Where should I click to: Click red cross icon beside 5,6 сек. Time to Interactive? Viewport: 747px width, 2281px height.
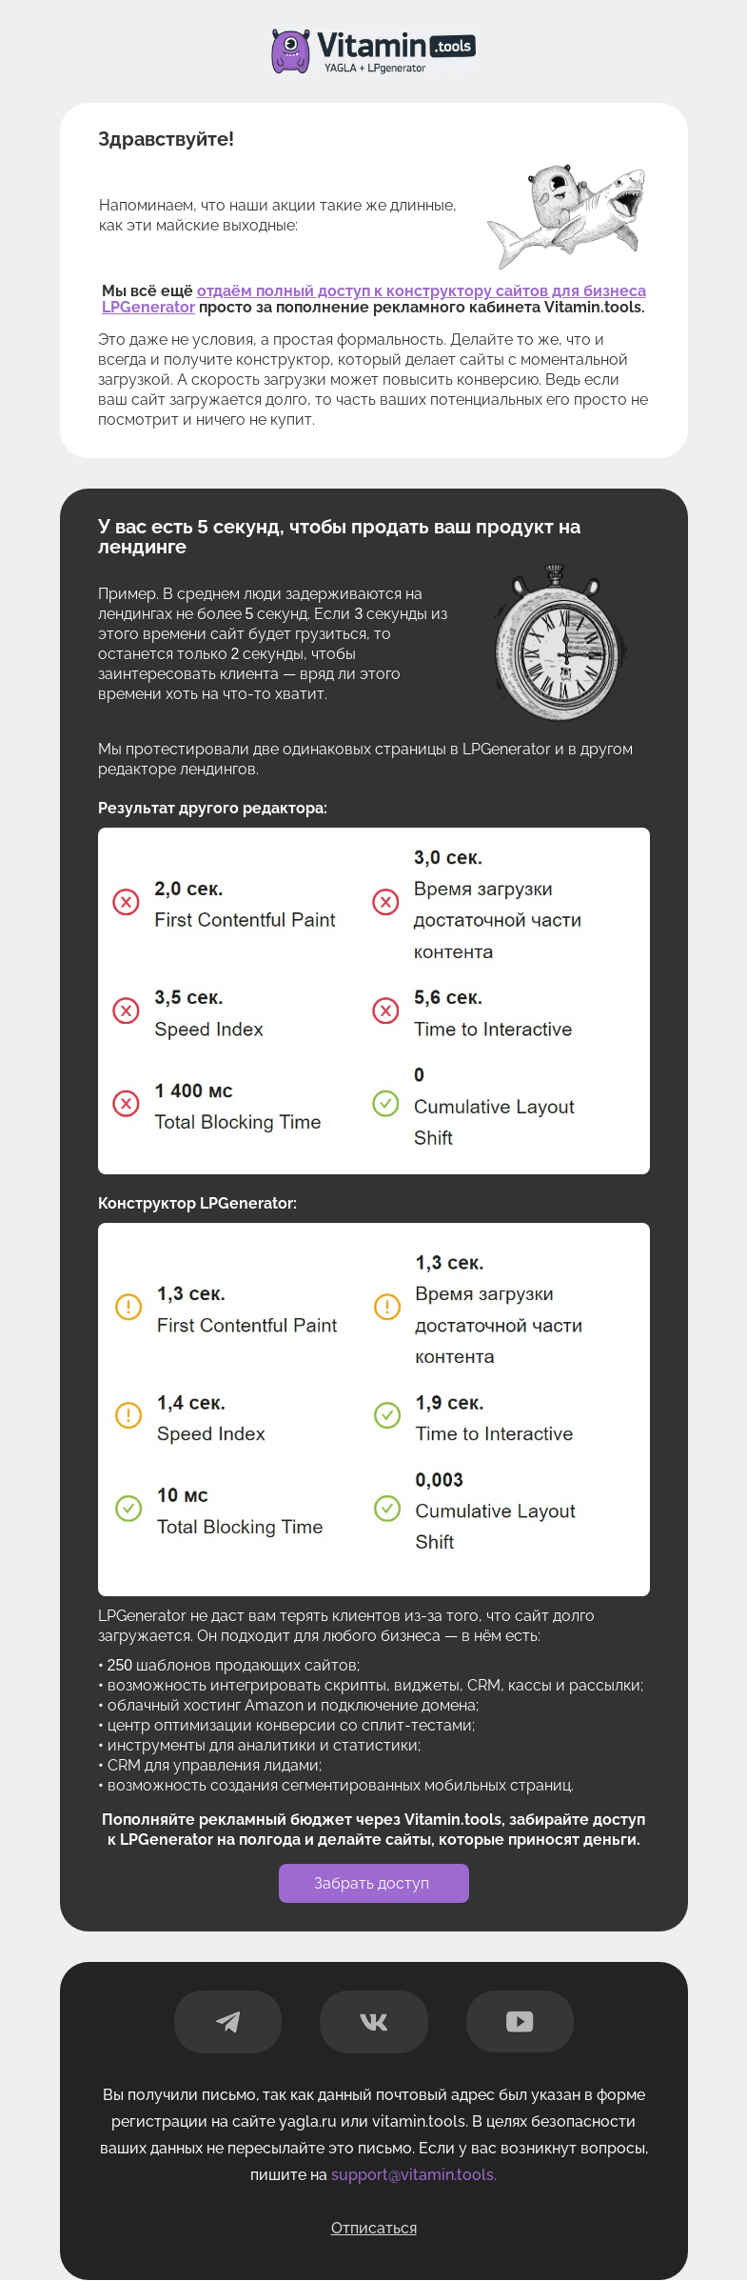click(x=385, y=1010)
